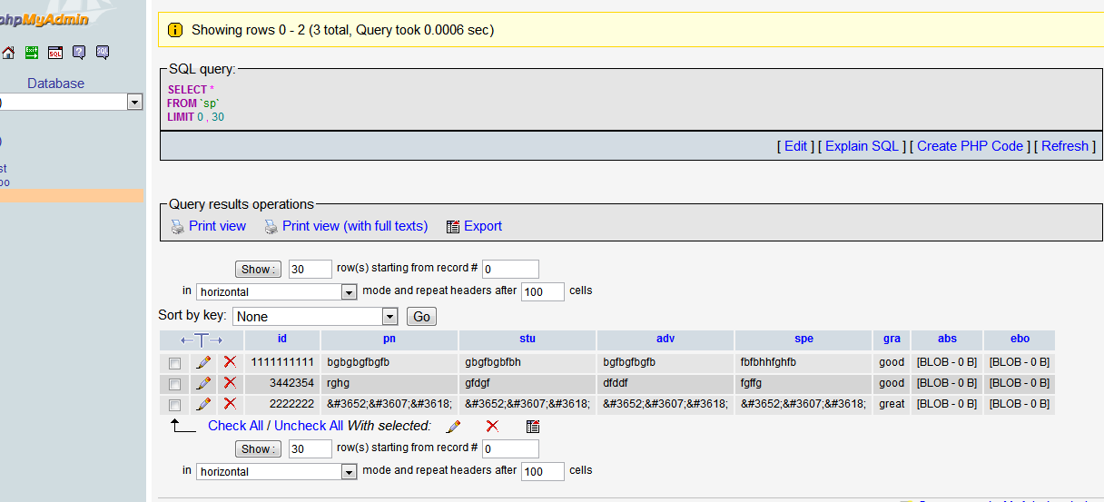Click the Check All link

tap(235, 426)
